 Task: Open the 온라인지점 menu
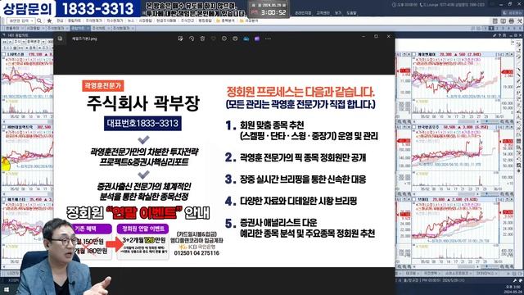coord(303,13)
